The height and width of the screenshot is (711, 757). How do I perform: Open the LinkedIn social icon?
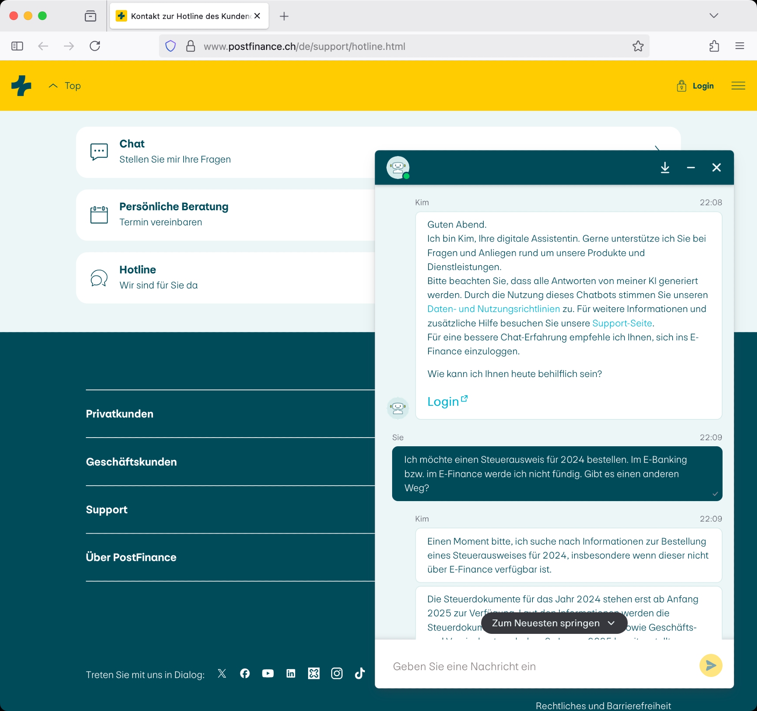[x=291, y=674]
